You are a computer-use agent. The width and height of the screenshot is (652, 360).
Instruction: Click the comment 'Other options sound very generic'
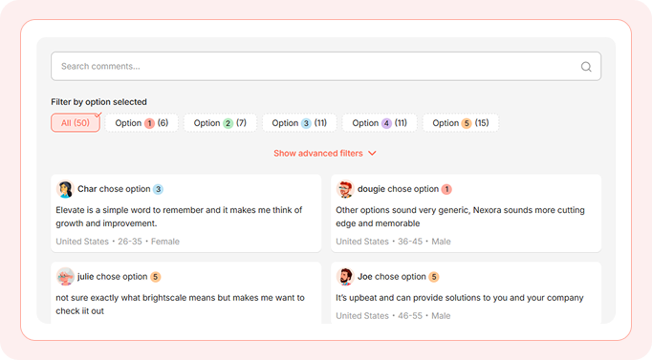460,217
